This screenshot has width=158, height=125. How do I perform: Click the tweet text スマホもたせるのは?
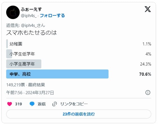[31, 33]
